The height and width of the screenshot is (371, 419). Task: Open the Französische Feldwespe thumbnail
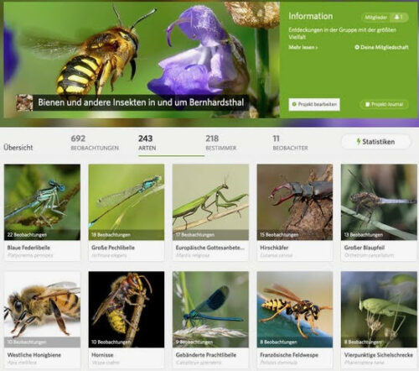point(295,310)
